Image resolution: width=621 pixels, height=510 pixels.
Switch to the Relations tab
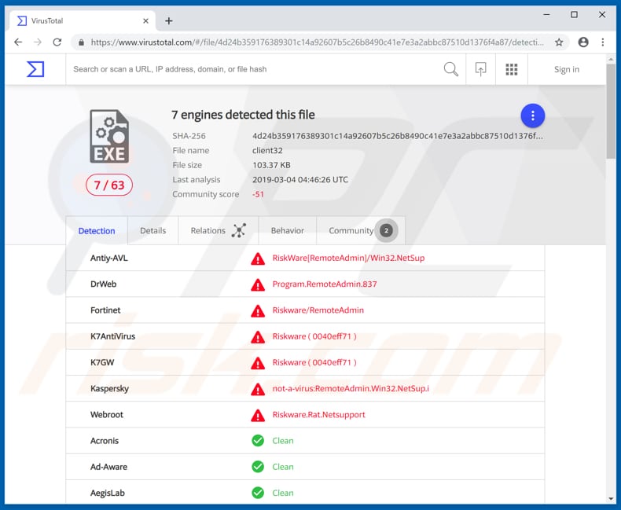click(219, 230)
